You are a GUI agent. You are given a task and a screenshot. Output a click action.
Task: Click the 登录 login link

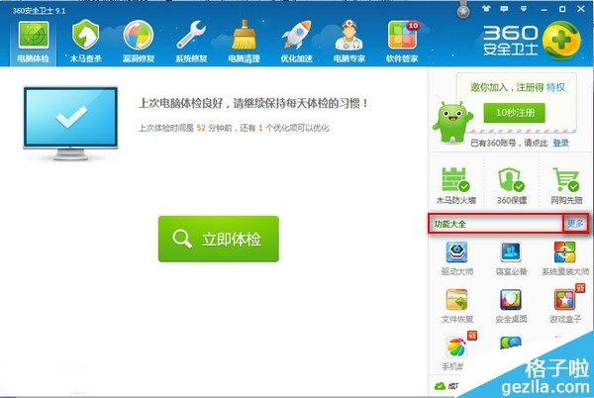561,143
